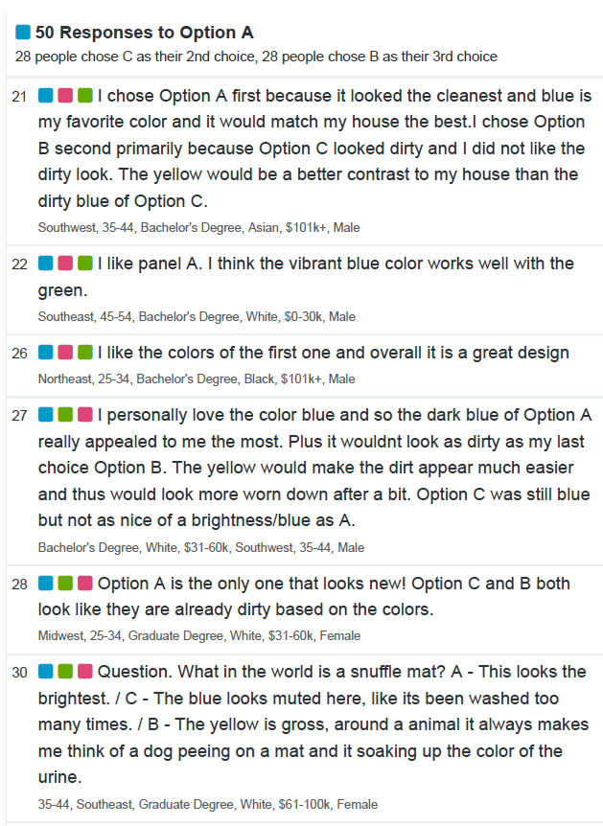Screen dimensions: 603x826
Task: Click the blue swatch in response 21
Action: pos(46,96)
